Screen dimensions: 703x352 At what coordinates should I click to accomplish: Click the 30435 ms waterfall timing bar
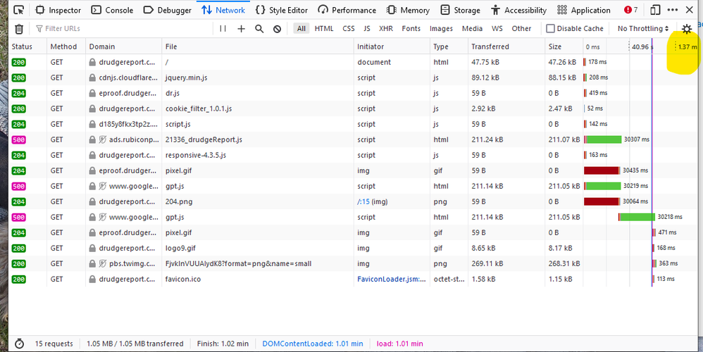tap(602, 170)
